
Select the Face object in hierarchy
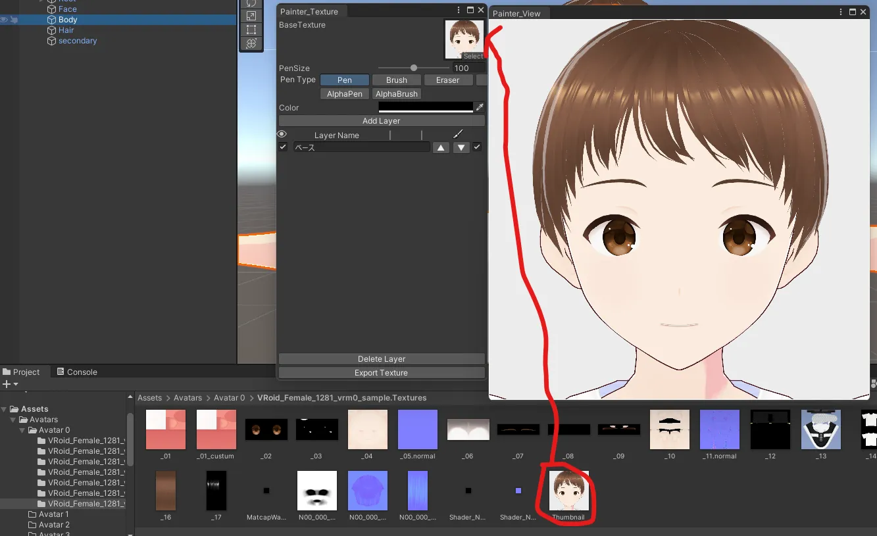[x=68, y=9]
